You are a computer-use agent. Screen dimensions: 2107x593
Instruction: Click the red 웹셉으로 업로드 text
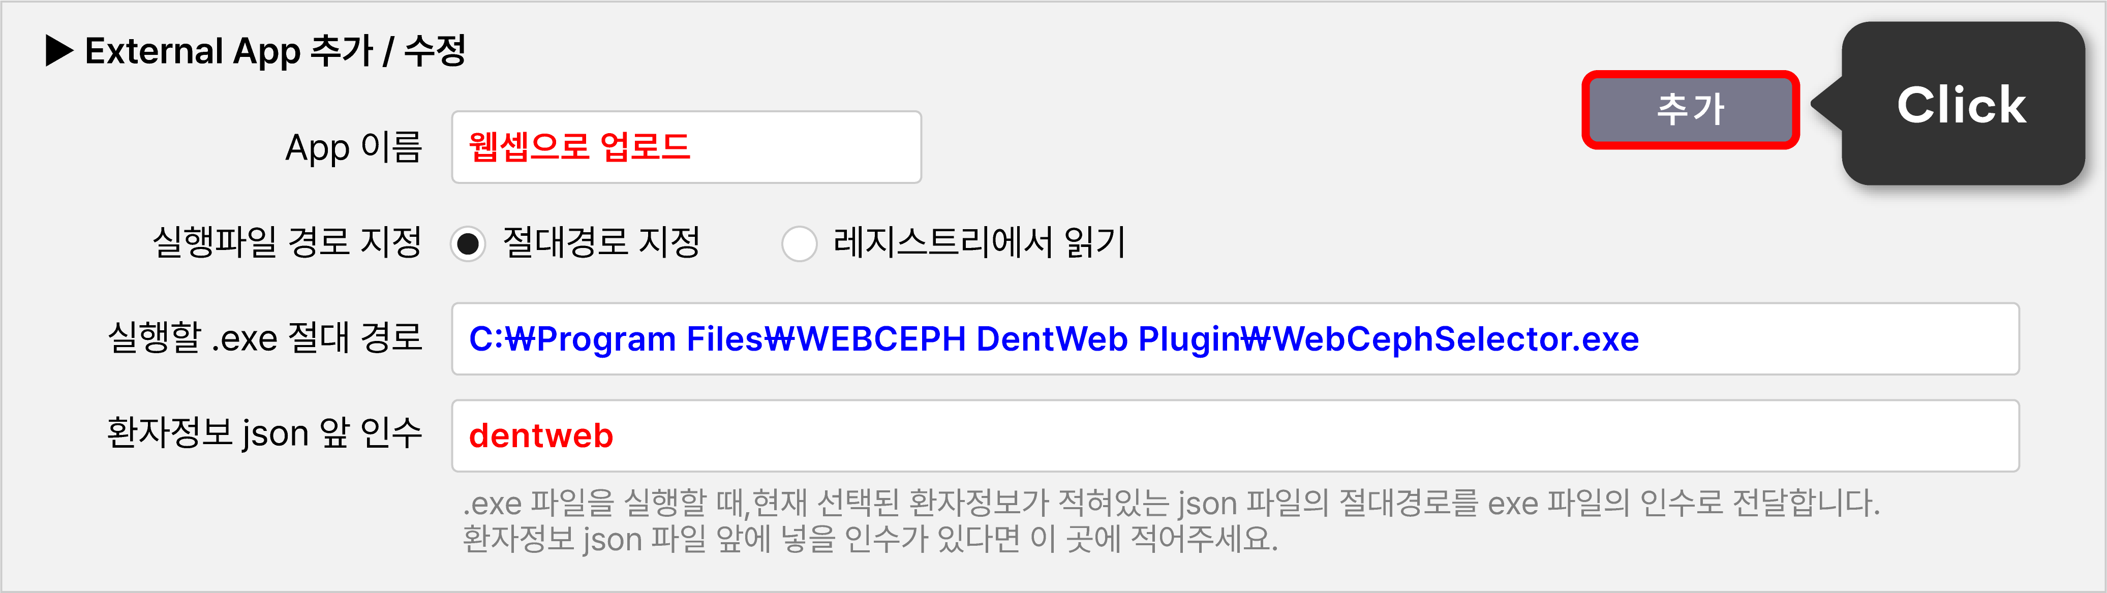coord(579,147)
